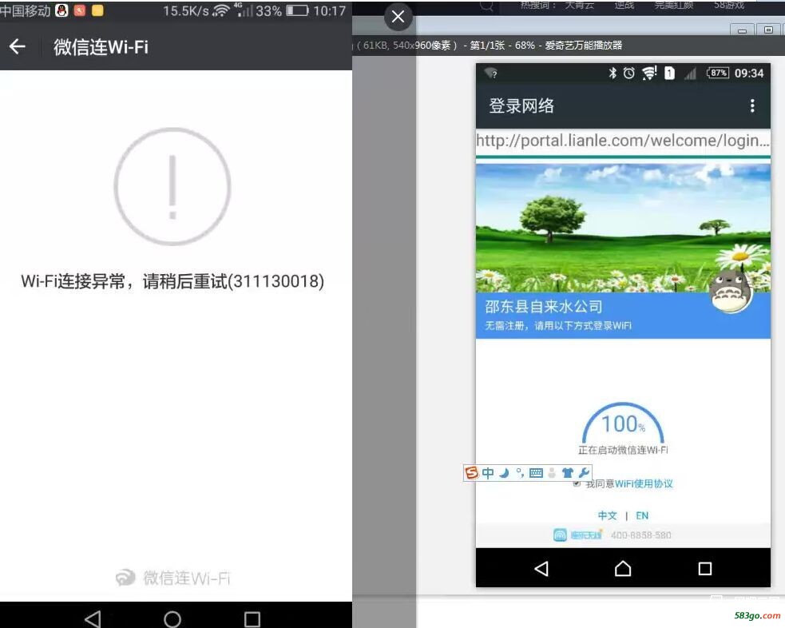Minimize the 爱奇艺万能播放器 window
Viewport: 785px width, 628px height.
(742, 30)
